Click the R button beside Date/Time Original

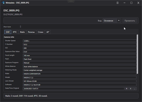coord(126,89)
